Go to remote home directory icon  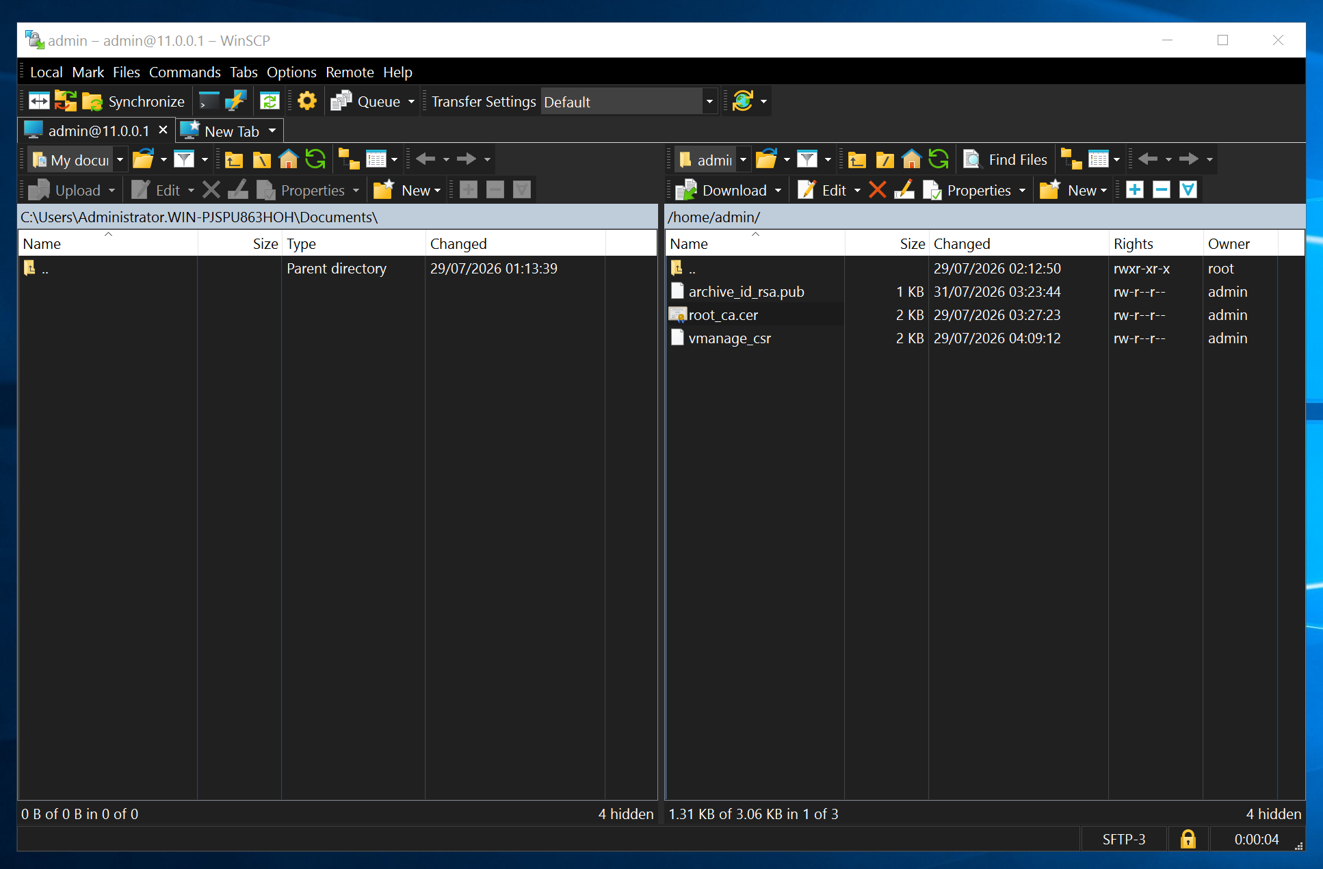[912, 159]
